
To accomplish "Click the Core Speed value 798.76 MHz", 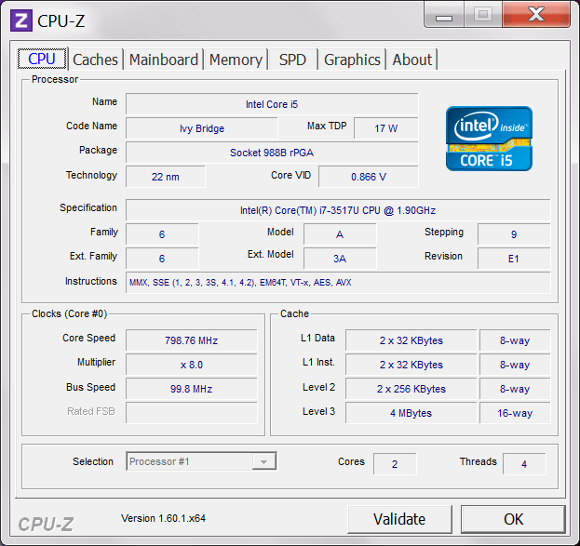I will pyautogui.click(x=191, y=340).
